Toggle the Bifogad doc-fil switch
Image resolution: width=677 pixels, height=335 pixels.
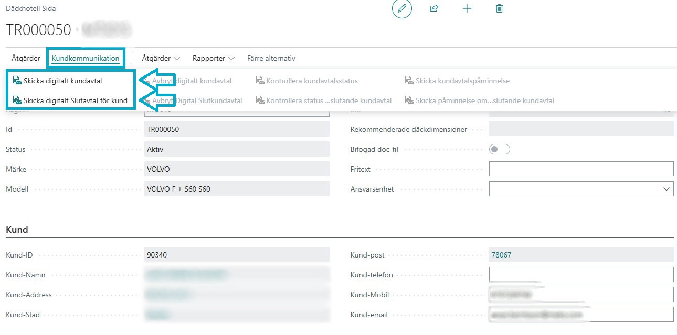[x=499, y=149]
